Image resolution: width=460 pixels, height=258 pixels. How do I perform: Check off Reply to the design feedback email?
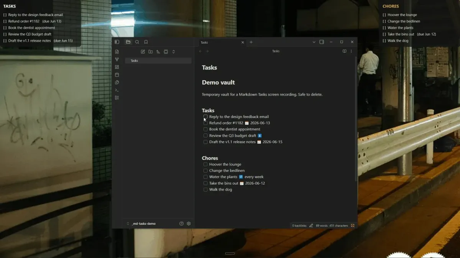pyautogui.click(x=205, y=117)
